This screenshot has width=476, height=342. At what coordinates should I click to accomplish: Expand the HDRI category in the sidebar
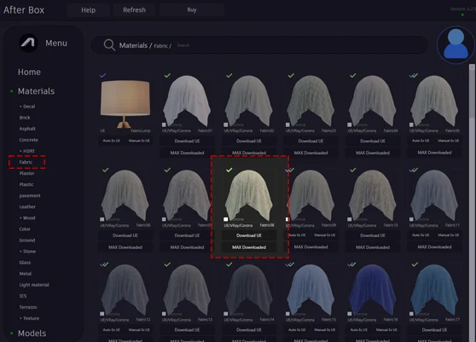pyautogui.click(x=27, y=151)
